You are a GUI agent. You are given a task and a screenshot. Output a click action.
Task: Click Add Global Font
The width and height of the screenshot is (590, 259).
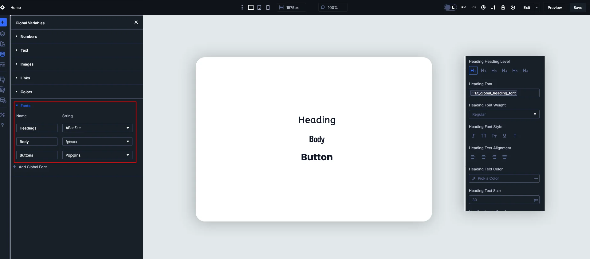coord(30,167)
